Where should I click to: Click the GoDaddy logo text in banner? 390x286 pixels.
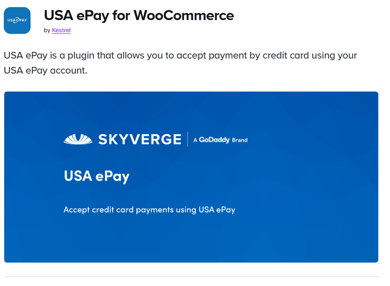coord(214,140)
